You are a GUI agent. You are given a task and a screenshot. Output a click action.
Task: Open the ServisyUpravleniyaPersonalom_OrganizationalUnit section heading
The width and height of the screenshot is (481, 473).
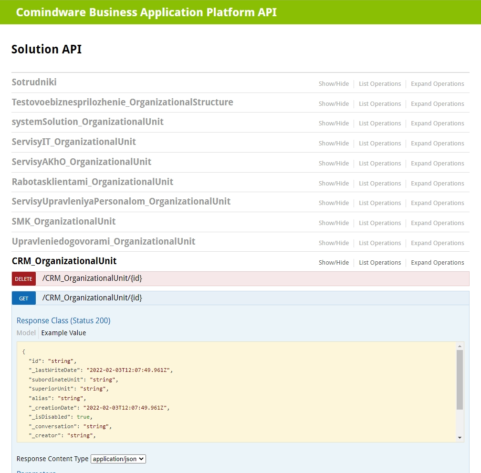121,201
